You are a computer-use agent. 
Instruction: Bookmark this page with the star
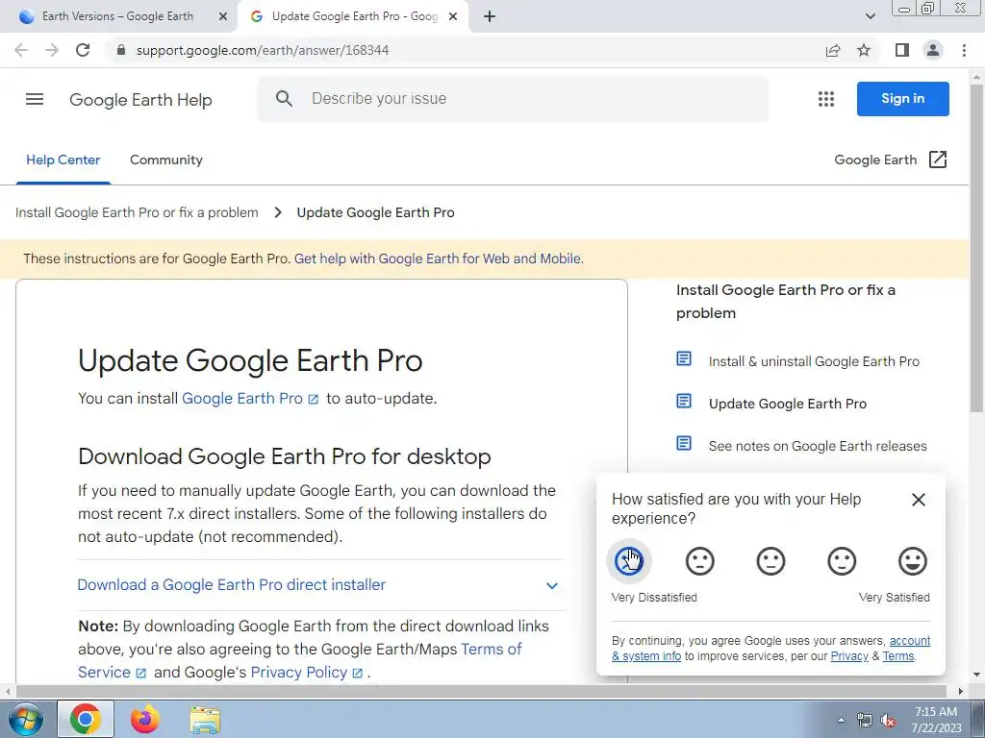[864, 50]
